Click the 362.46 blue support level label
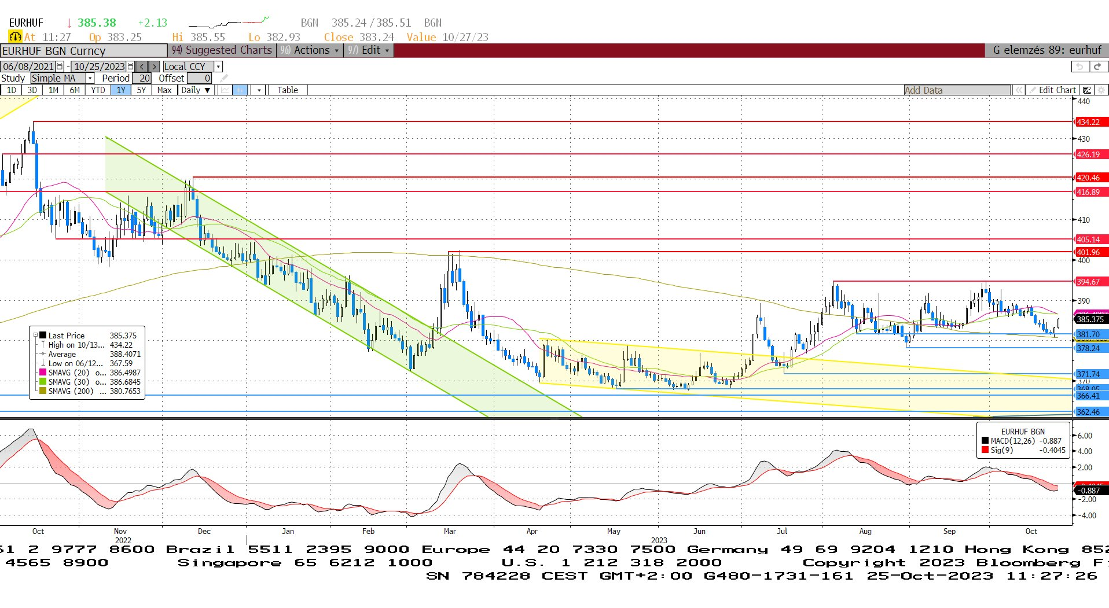This screenshot has width=1109, height=608. coord(1091,412)
